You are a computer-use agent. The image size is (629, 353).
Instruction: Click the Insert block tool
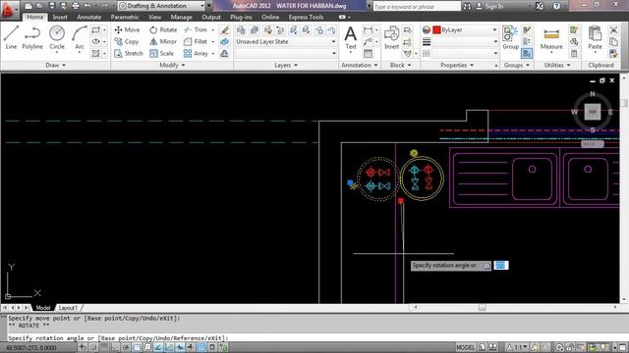pyautogui.click(x=391, y=37)
